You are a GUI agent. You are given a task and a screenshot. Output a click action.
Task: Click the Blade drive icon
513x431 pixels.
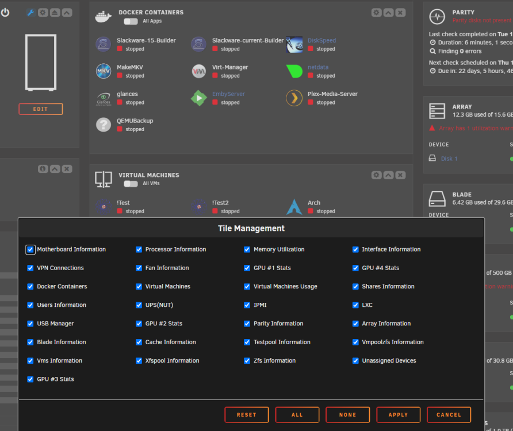[437, 199]
